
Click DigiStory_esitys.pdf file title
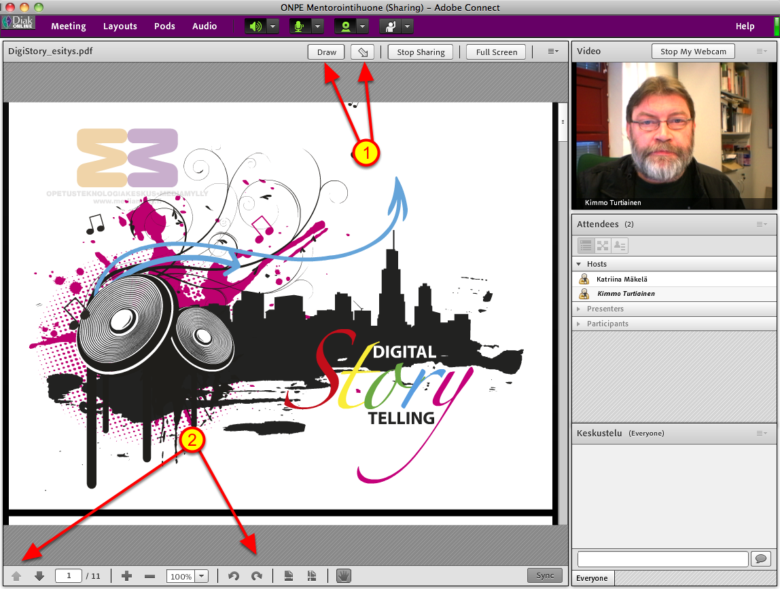tap(50, 51)
